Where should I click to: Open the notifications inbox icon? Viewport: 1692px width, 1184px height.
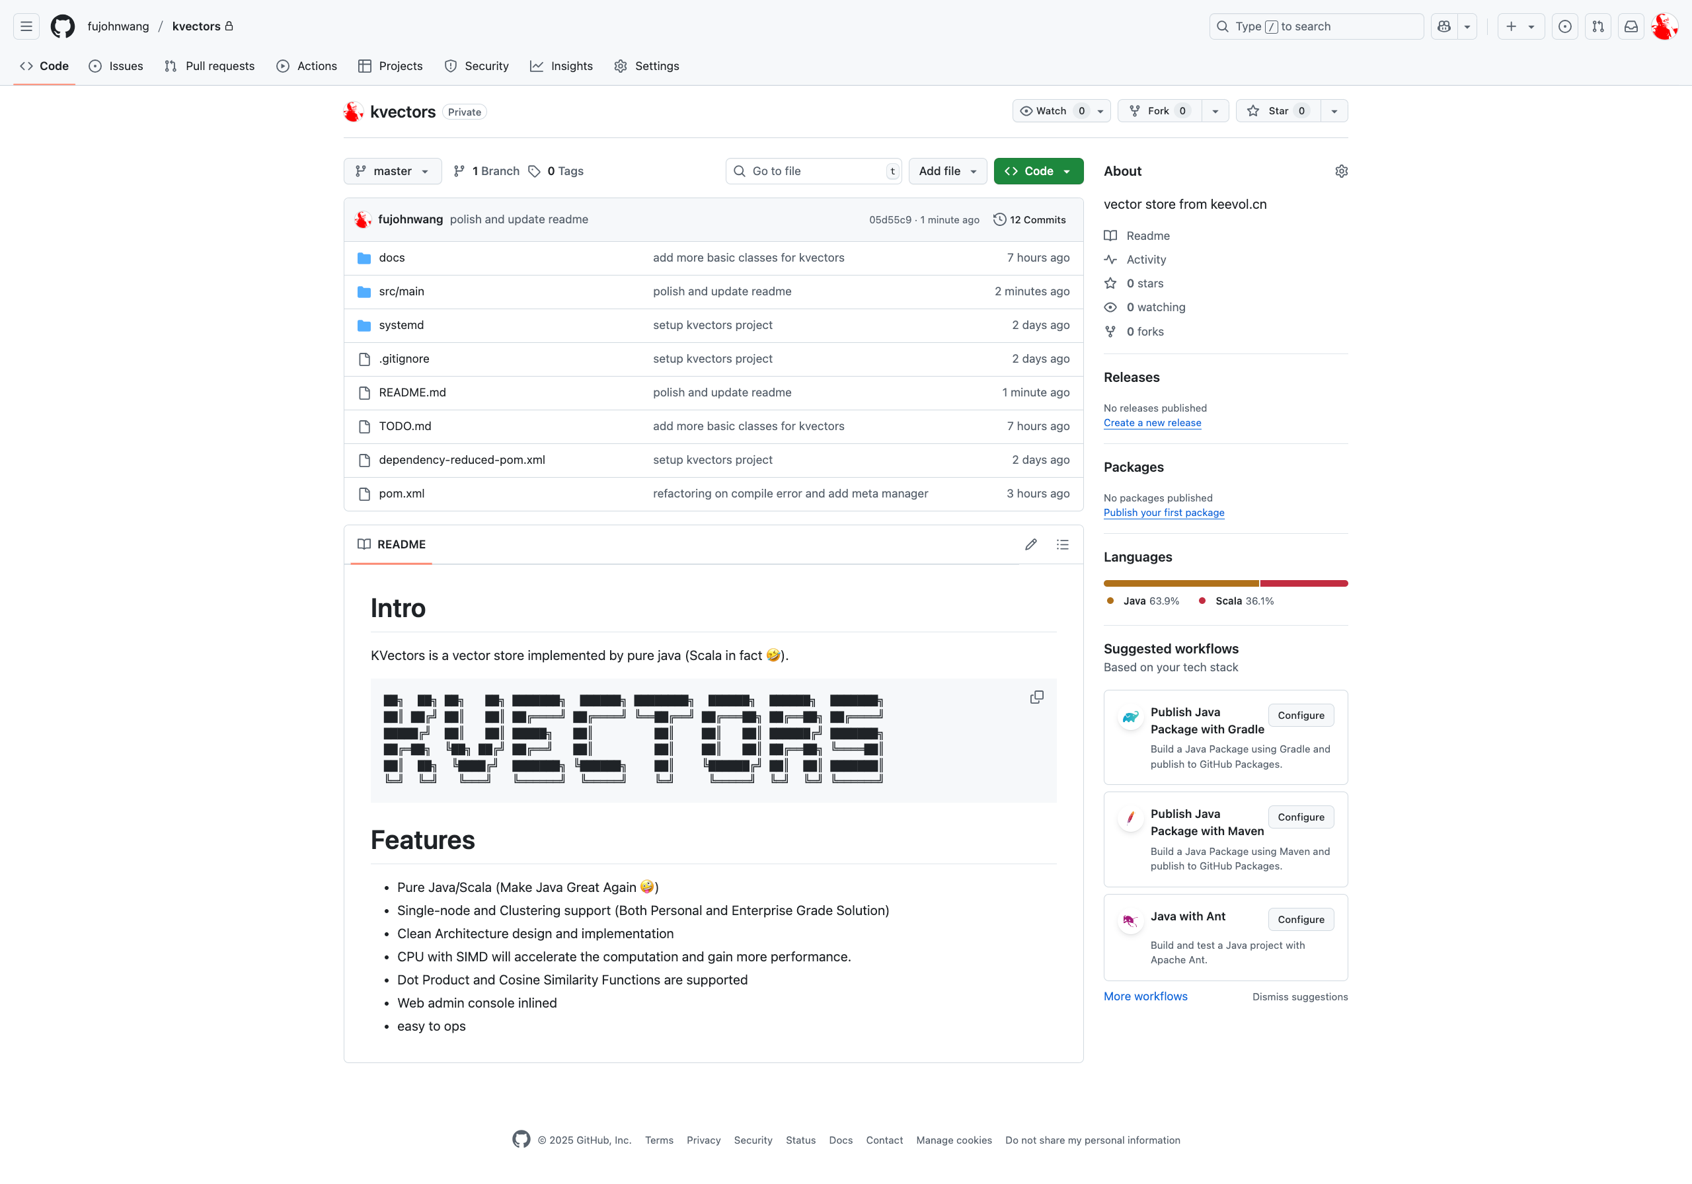point(1631,26)
